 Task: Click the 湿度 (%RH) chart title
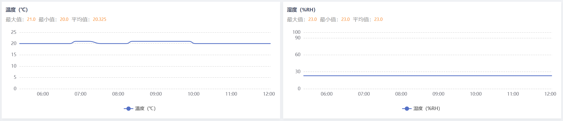tap(301, 10)
